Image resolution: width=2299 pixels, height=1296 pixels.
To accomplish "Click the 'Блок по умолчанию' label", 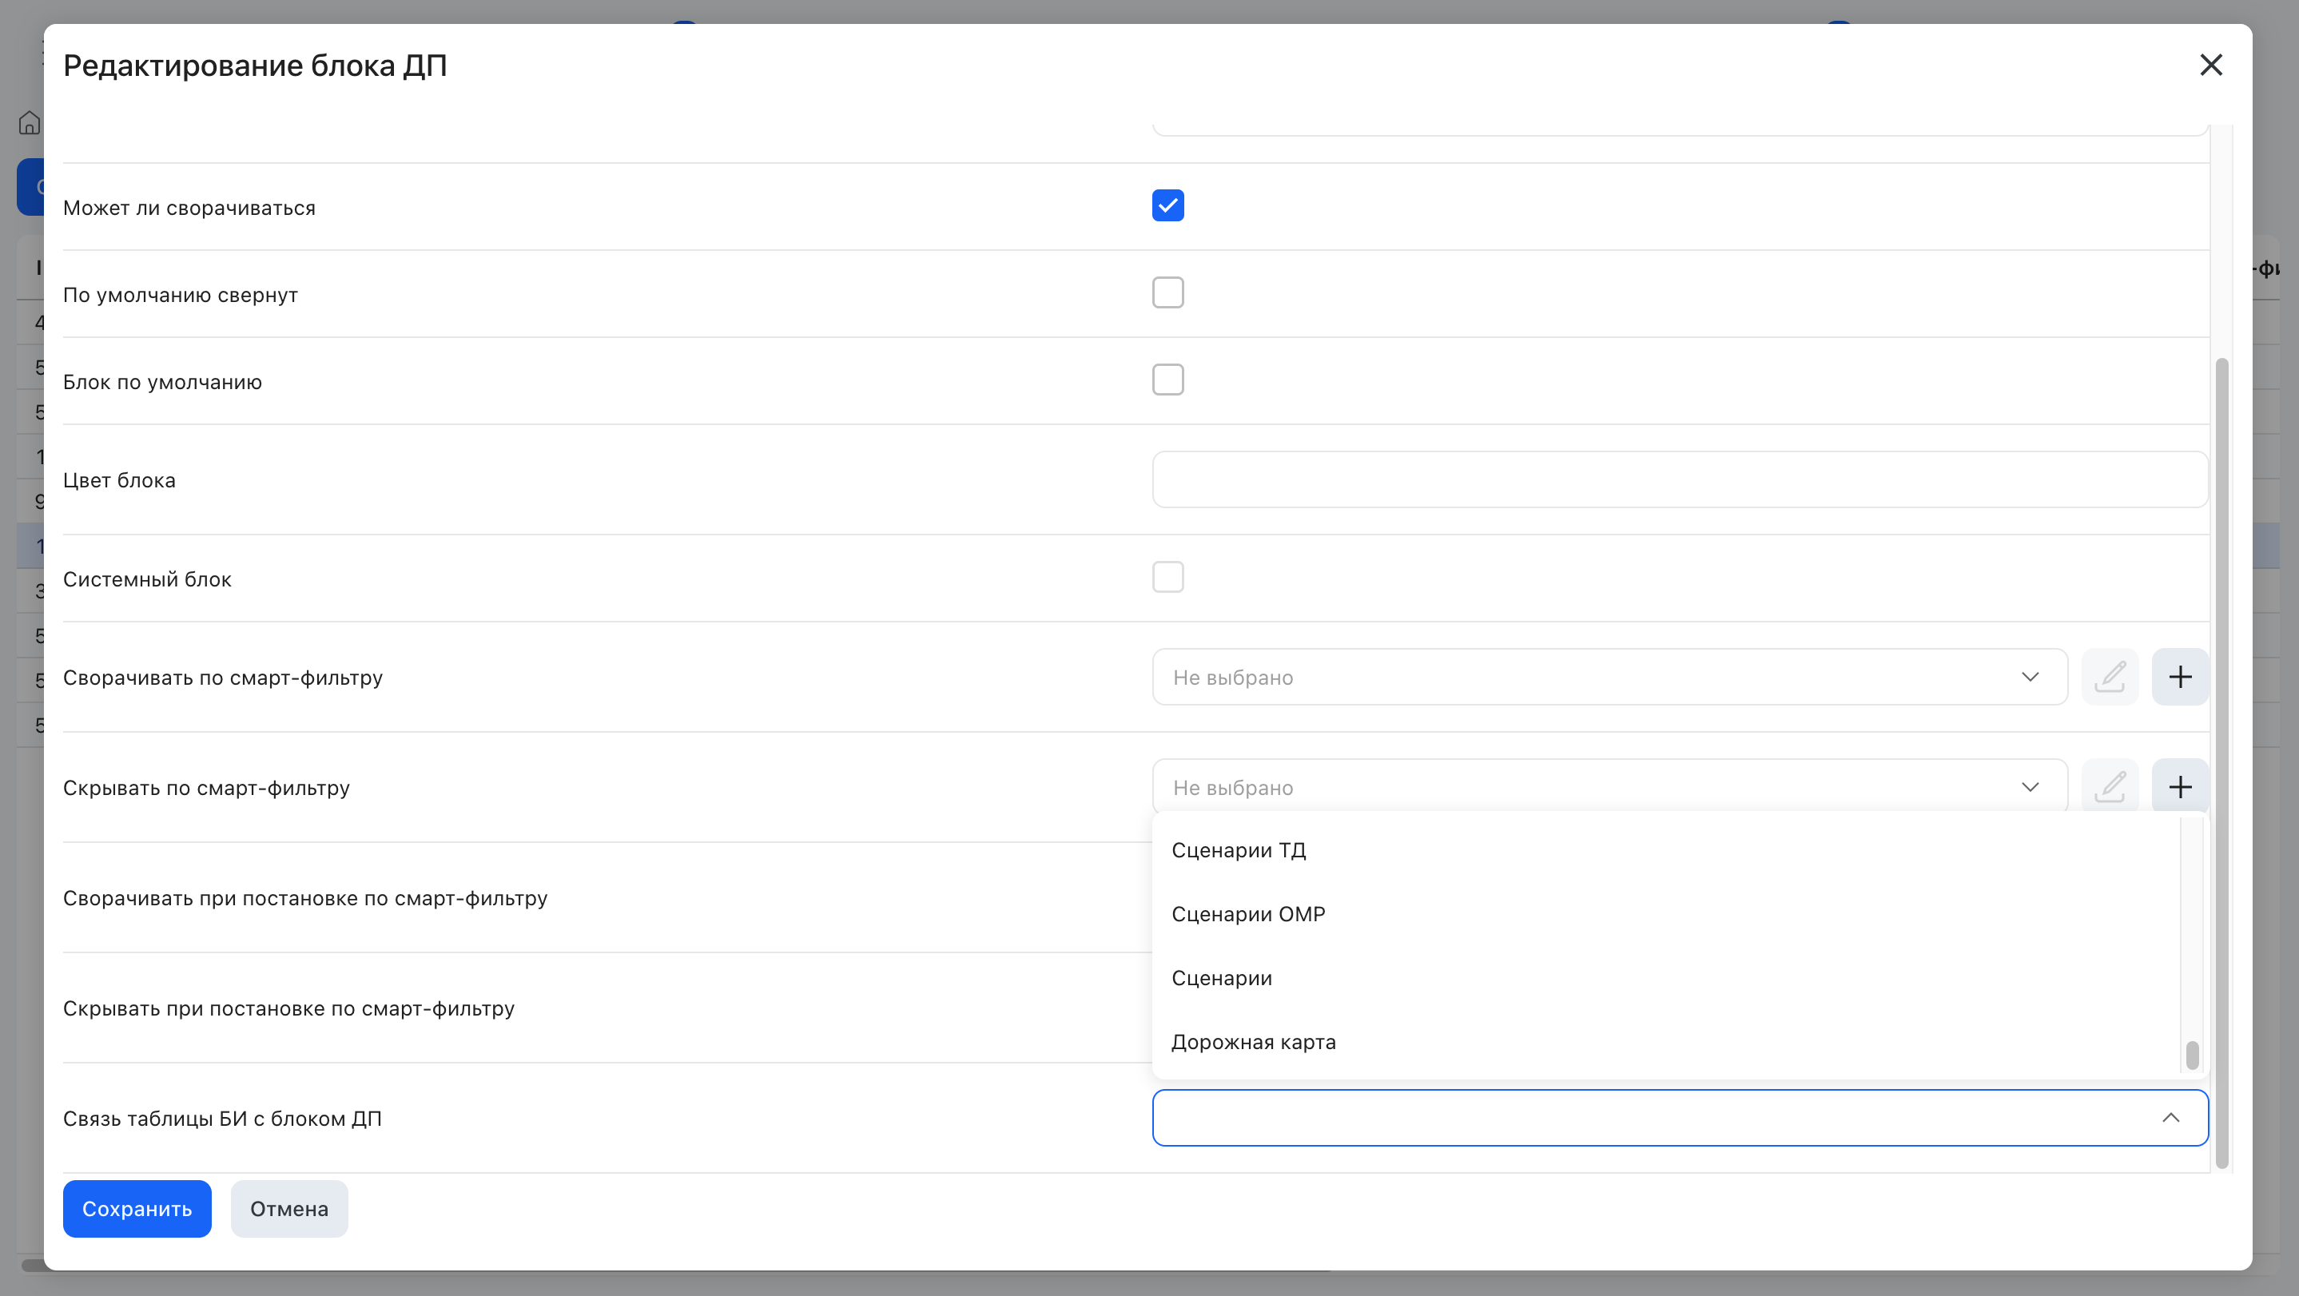I will [x=162, y=382].
